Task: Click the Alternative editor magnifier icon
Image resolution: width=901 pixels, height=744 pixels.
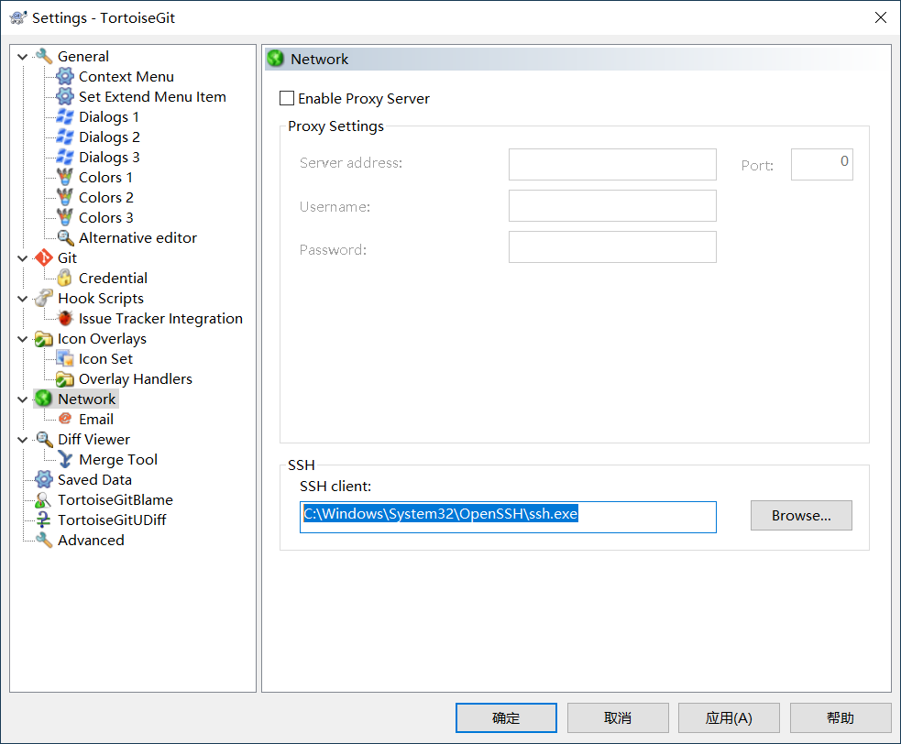Action: 65,237
